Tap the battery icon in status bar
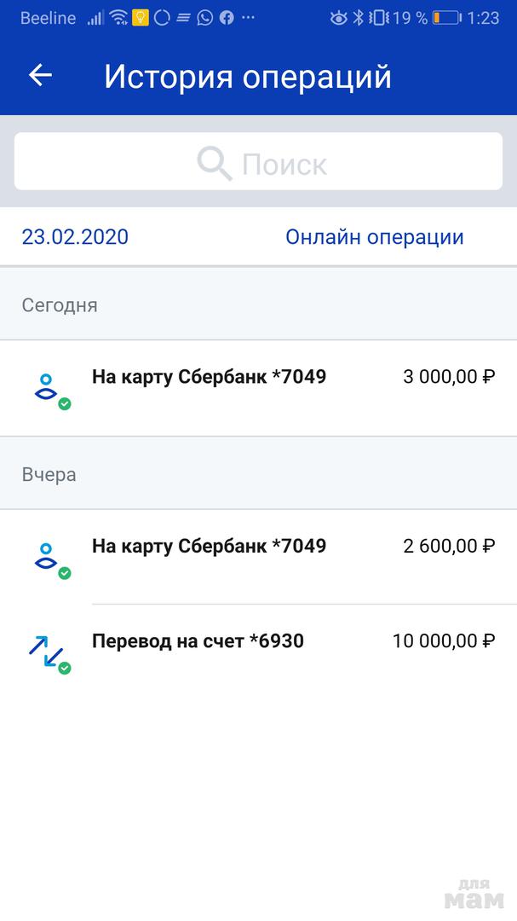Viewport: 517px width, 921px height. point(445,18)
